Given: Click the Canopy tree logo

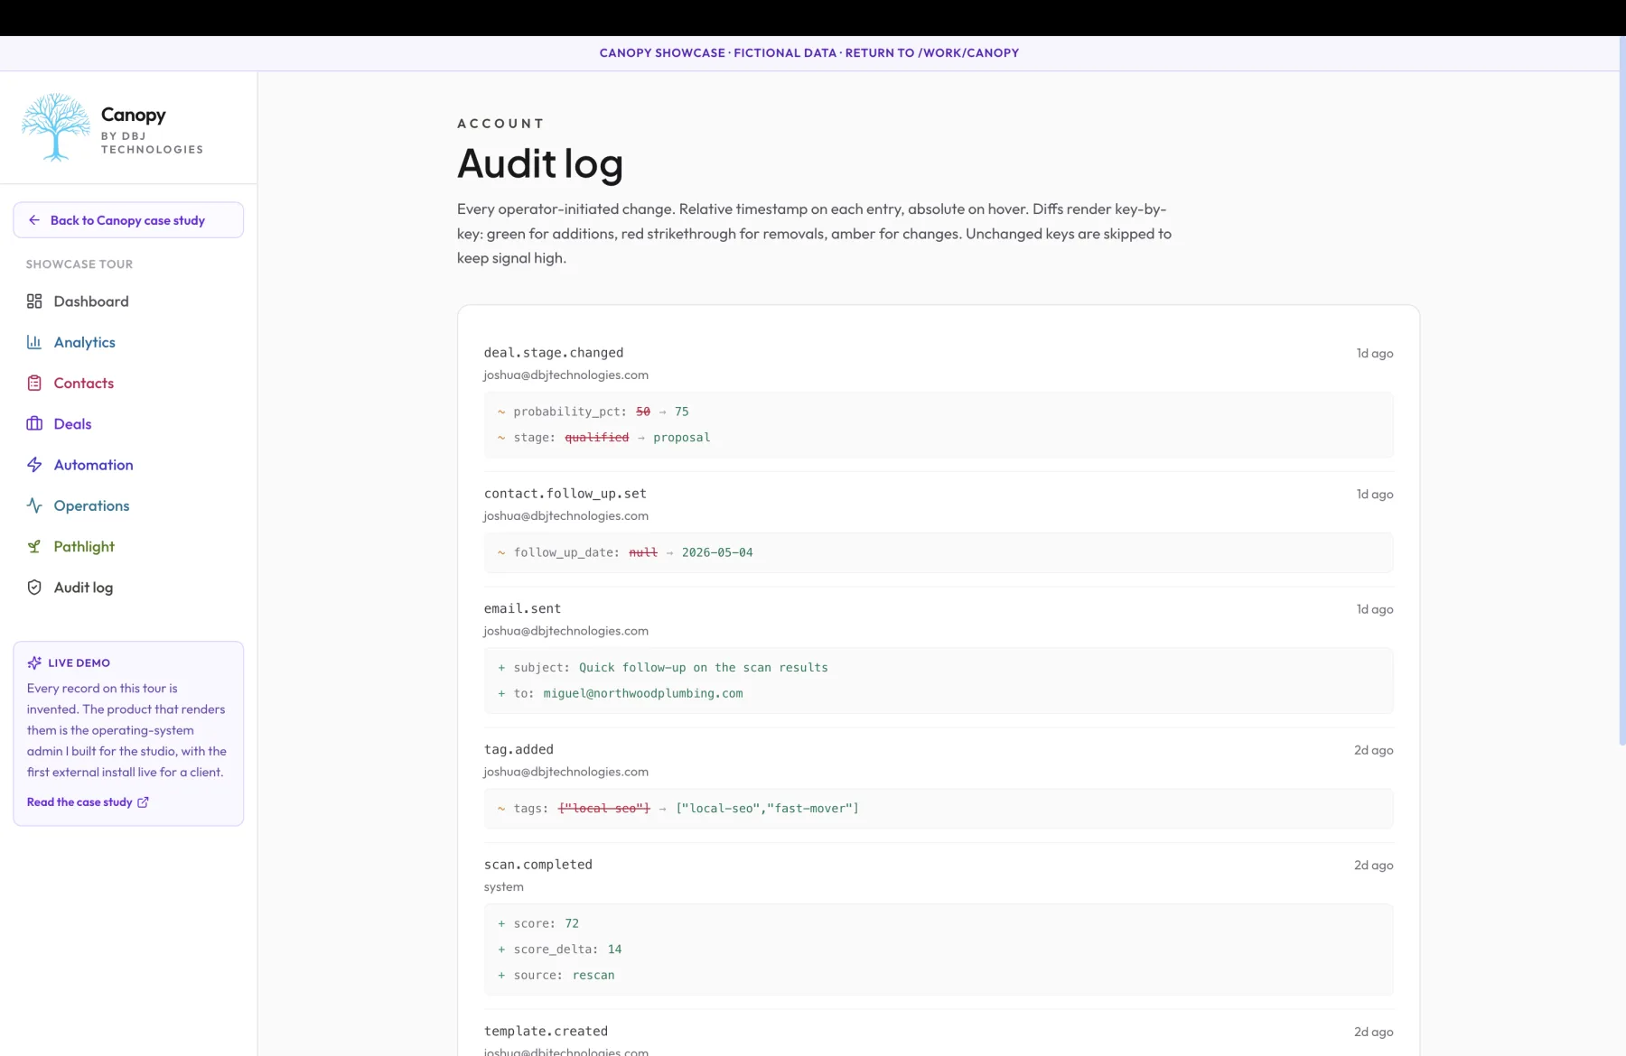Looking at the screenshot, I should click(x=56, y=127).
